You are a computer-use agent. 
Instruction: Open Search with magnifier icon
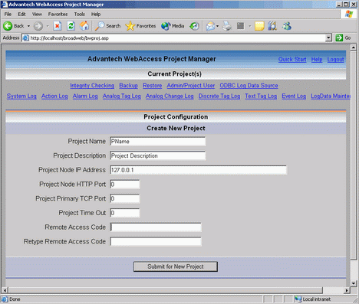pos(99,26)
